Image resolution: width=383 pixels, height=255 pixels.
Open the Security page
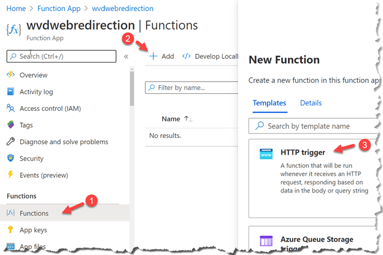point(31,159)
